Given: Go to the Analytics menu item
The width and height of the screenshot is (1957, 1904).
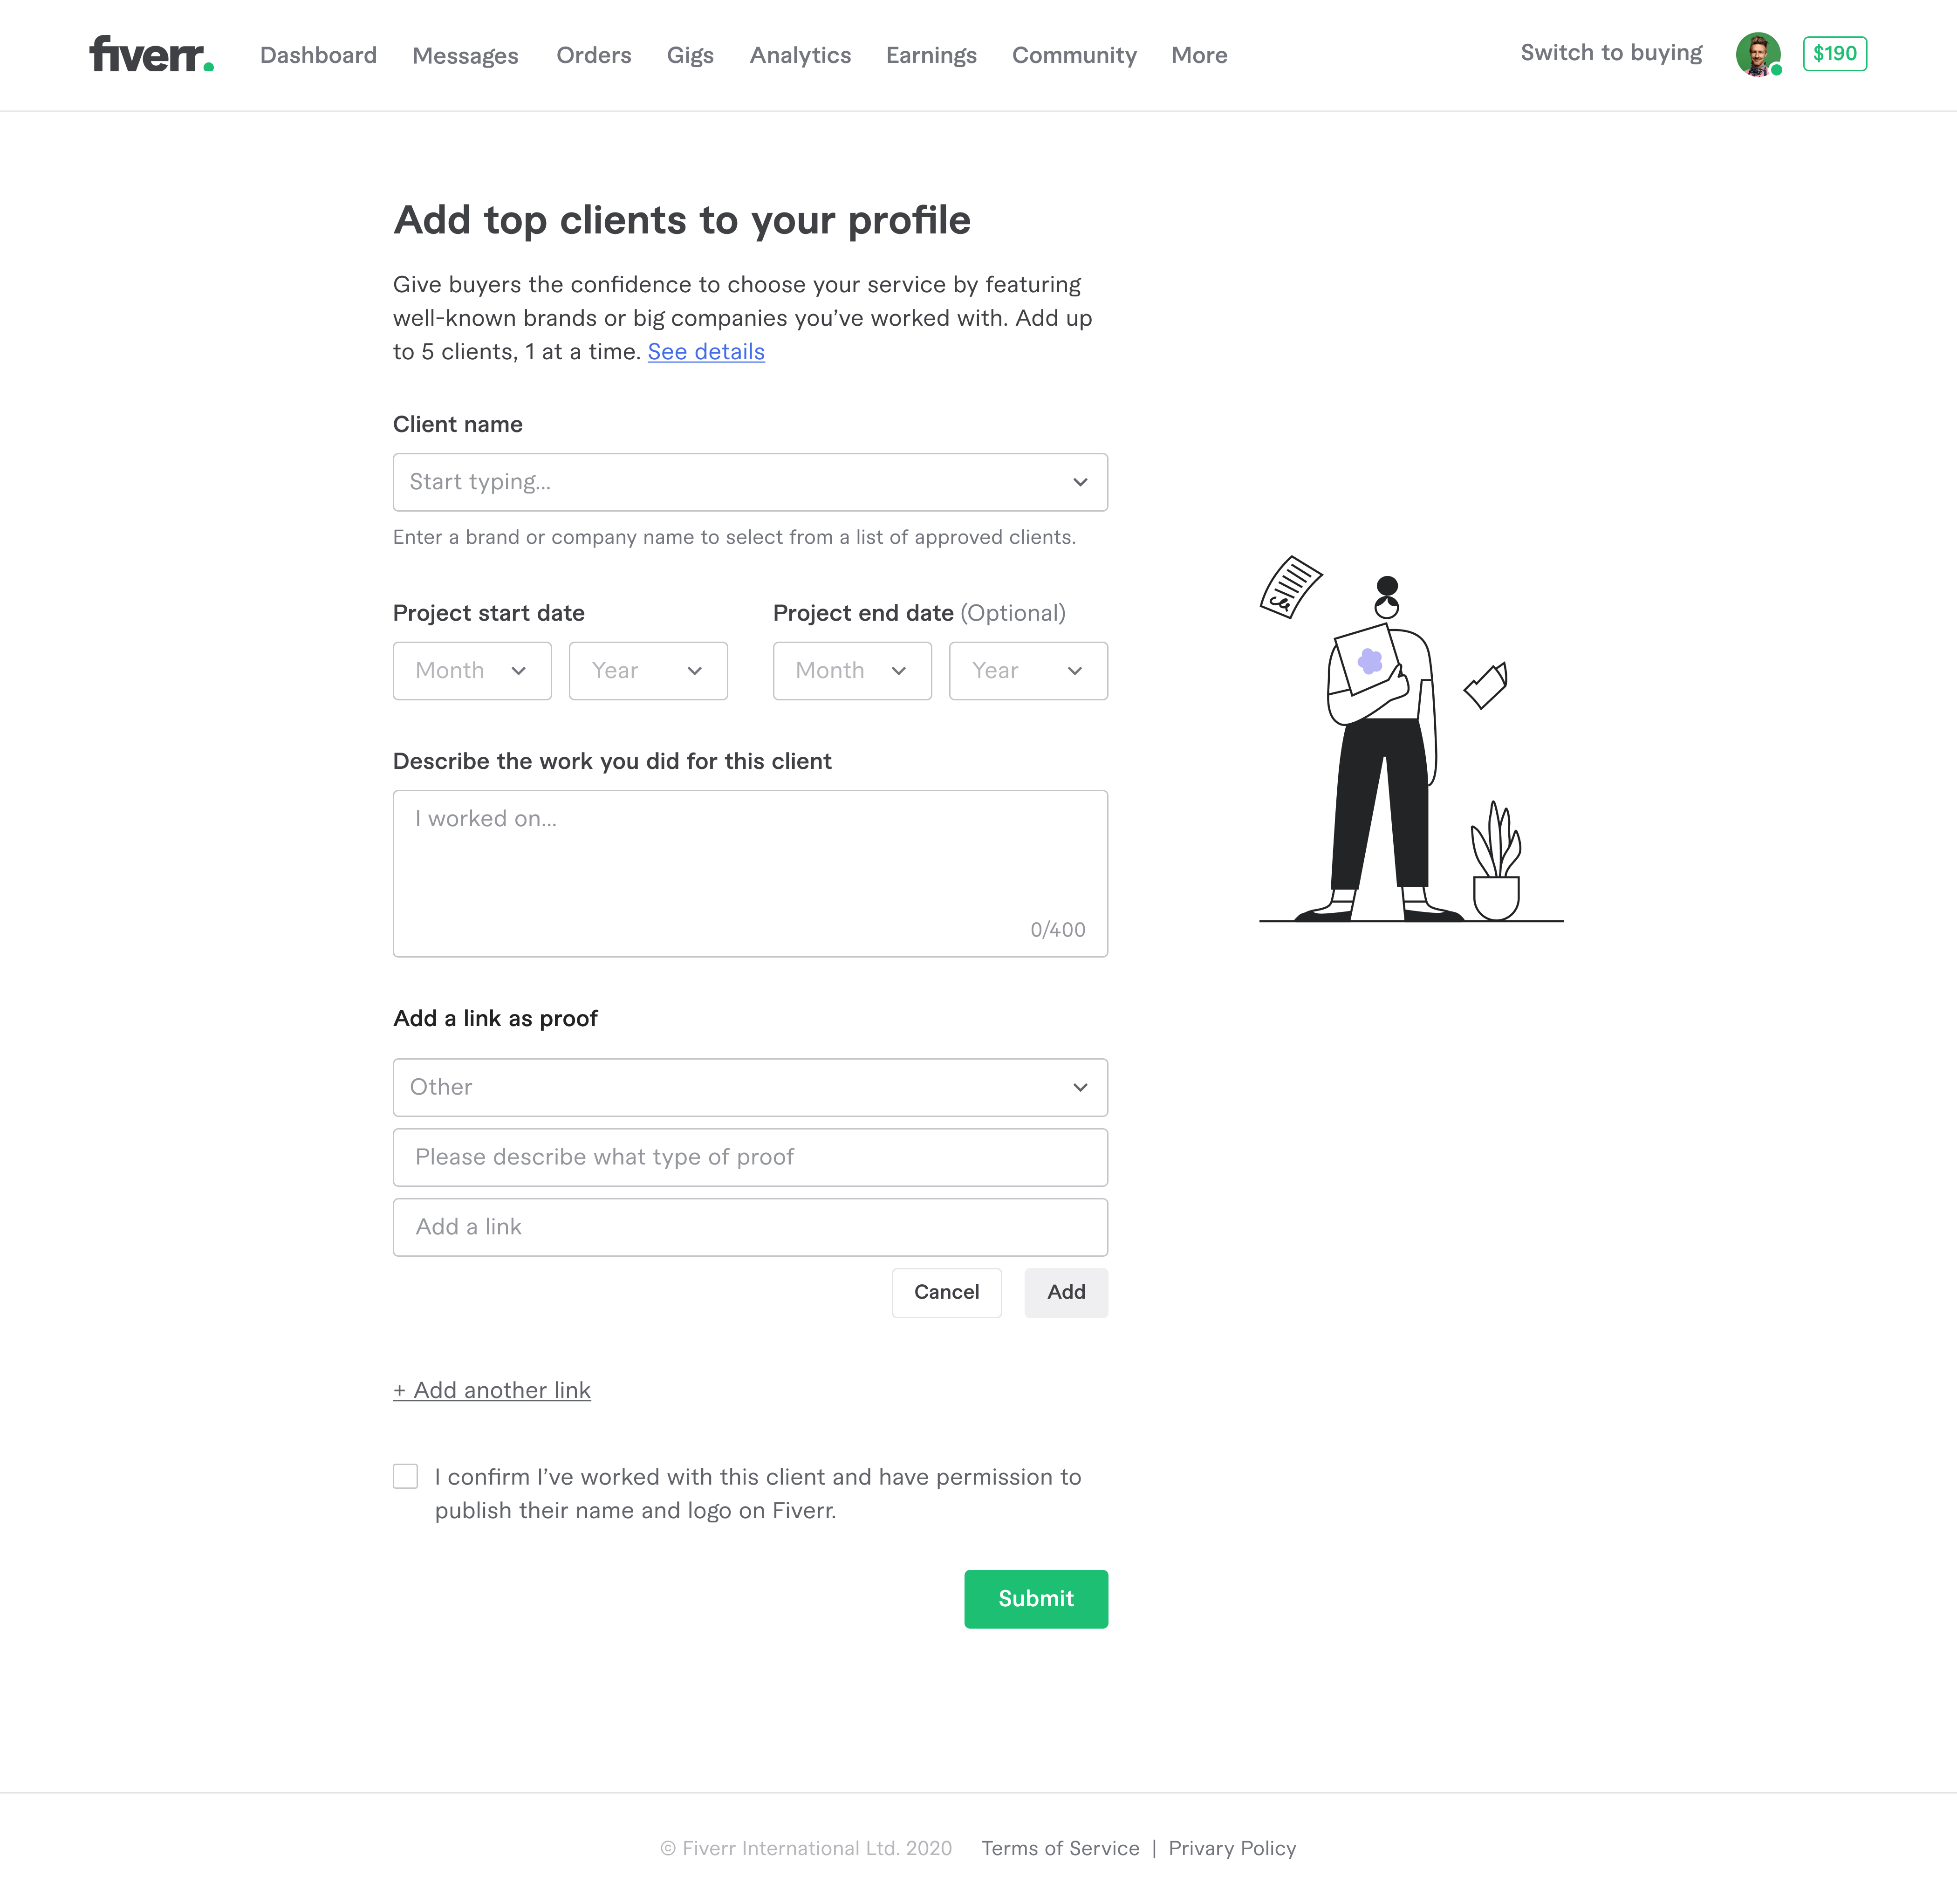Looking at the screenshot, I should (800, 55).
